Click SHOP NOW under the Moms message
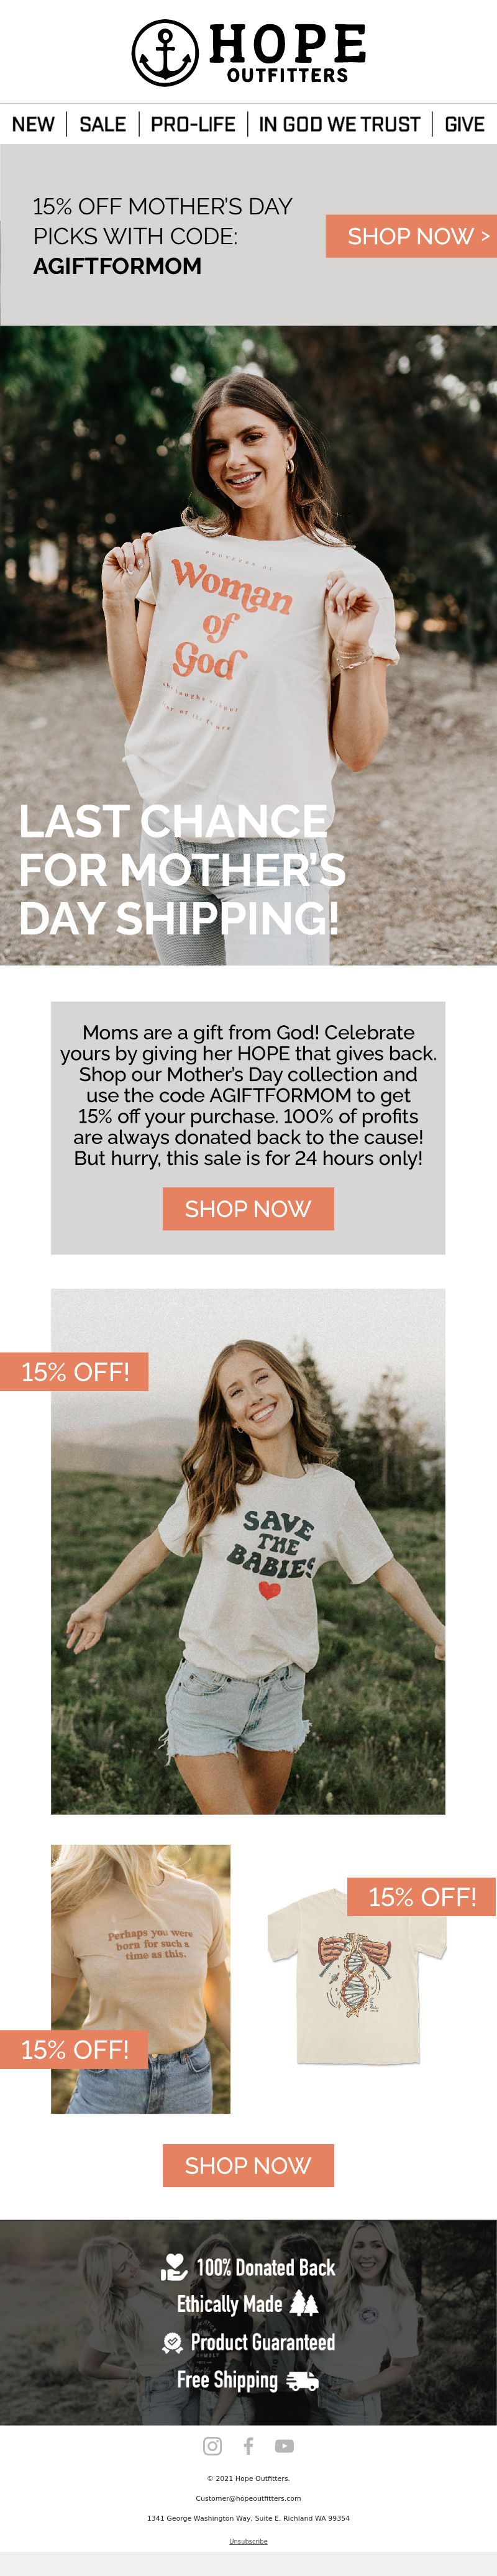Image resolution: width=497 pixels, height=2576 pixels. 248,1209
